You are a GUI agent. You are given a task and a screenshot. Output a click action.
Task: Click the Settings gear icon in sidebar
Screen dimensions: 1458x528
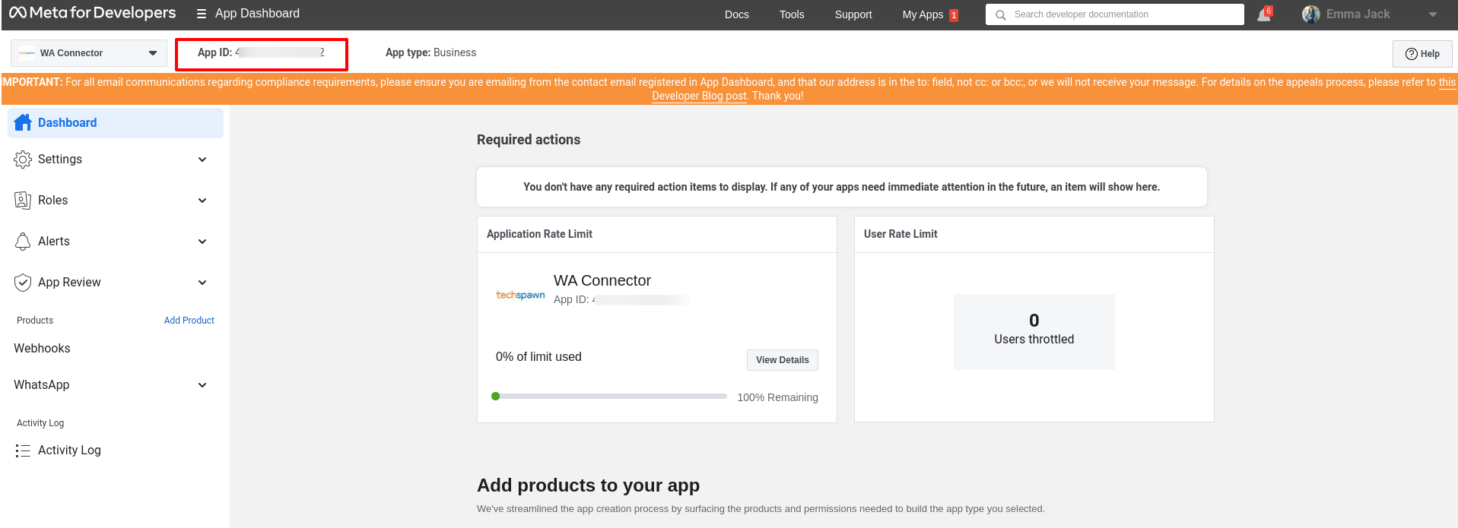tap(23, 160)
